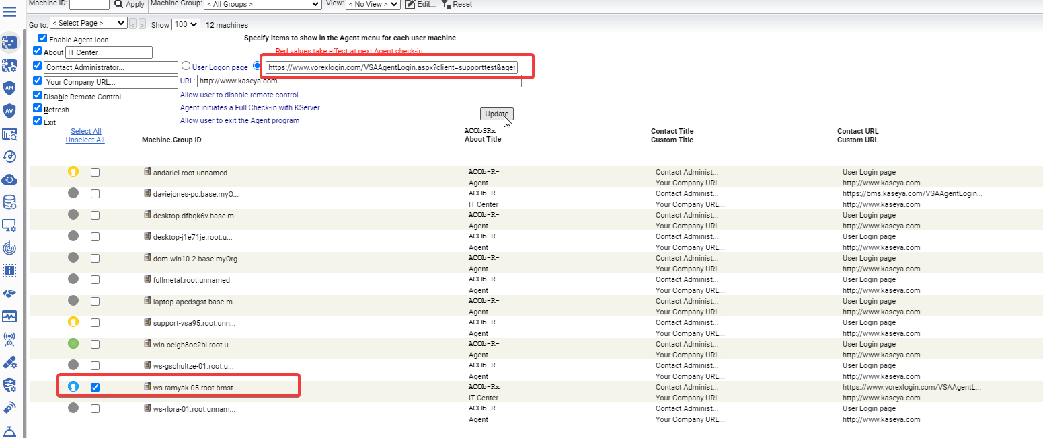Click the About title text field
The height and width of the screenshot is (438, 1043).
pos(109,52)
